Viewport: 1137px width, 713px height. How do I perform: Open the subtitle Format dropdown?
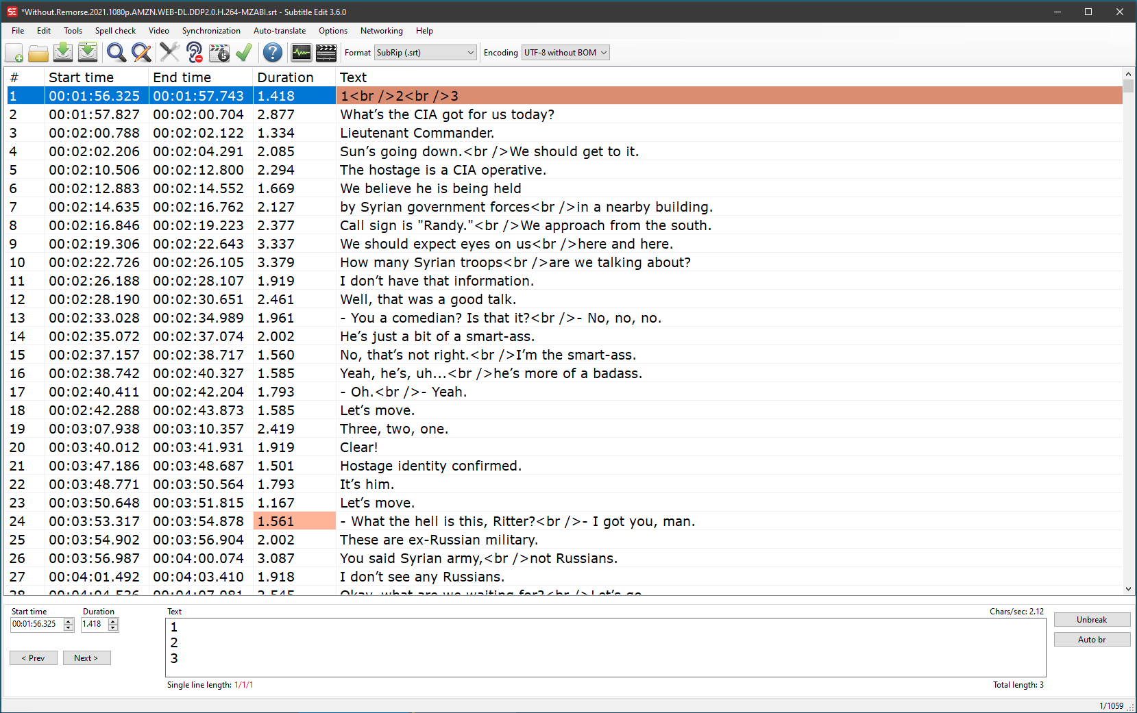469,52
